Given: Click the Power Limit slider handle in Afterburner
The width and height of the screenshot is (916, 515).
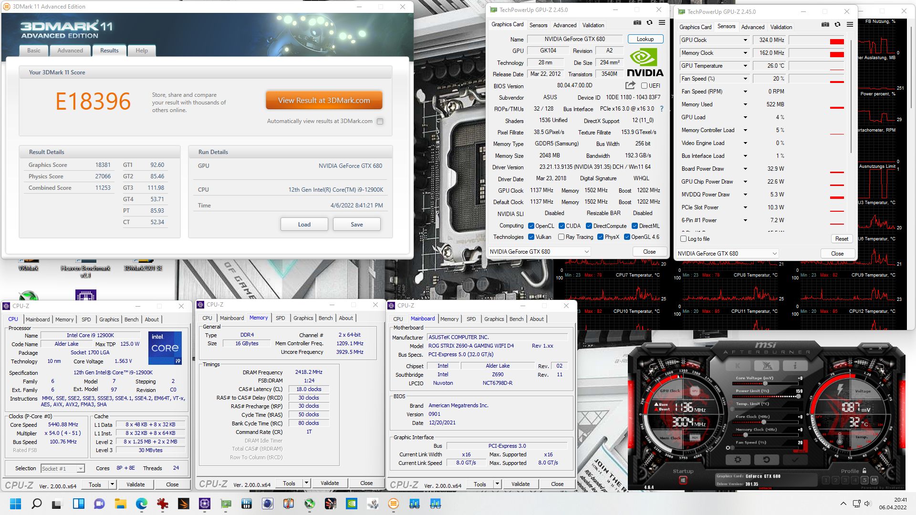Looking at the screenshot, I should pos(799,396).
